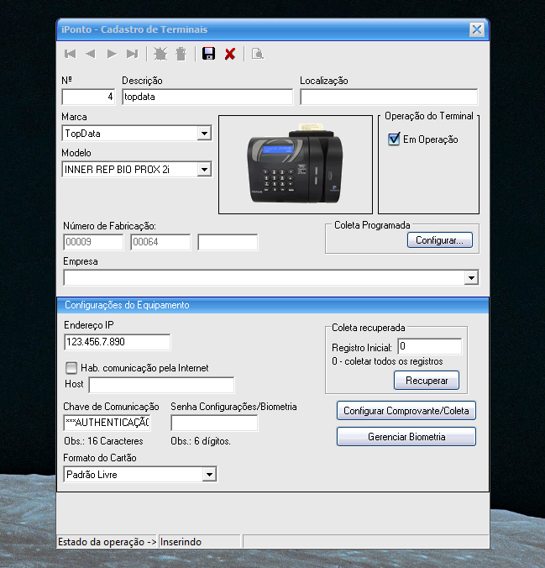The height and width of the screenshot is (568, 545).
Task: Open the Marca dropdown
Action: (x=204, y=134)
